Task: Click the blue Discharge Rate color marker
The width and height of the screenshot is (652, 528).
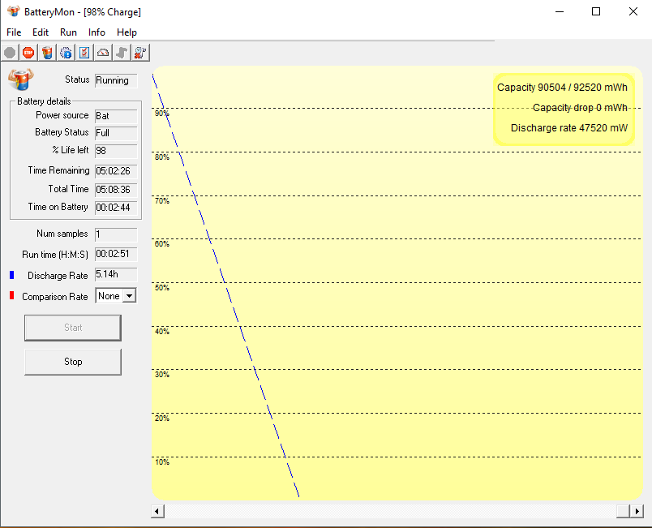Action: point(12,276)
